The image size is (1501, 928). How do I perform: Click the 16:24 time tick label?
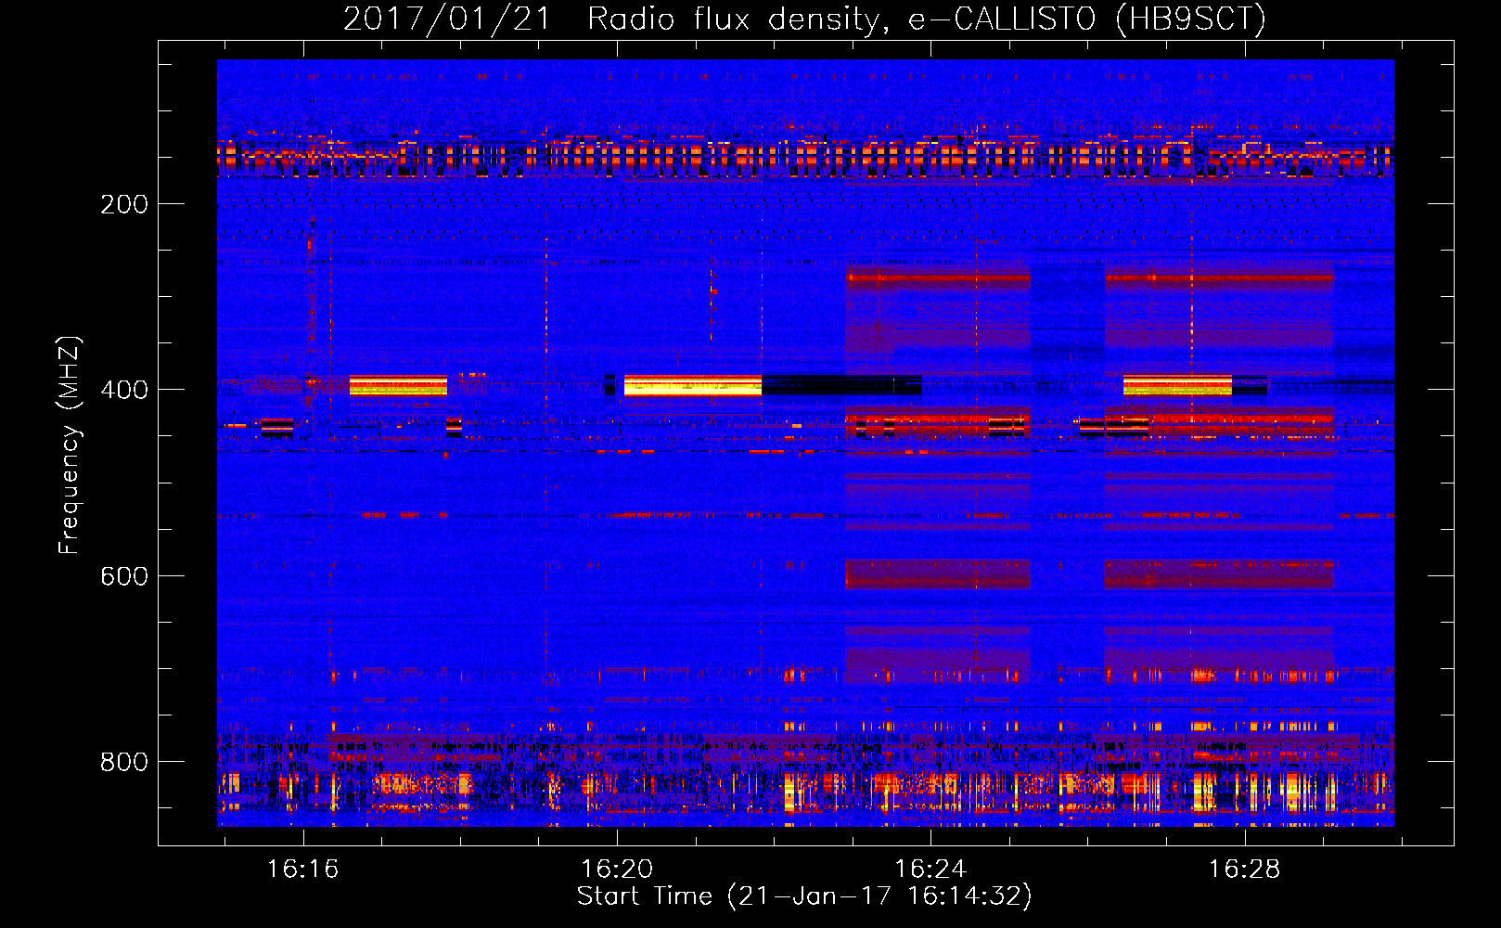click(x=930, y=870)
